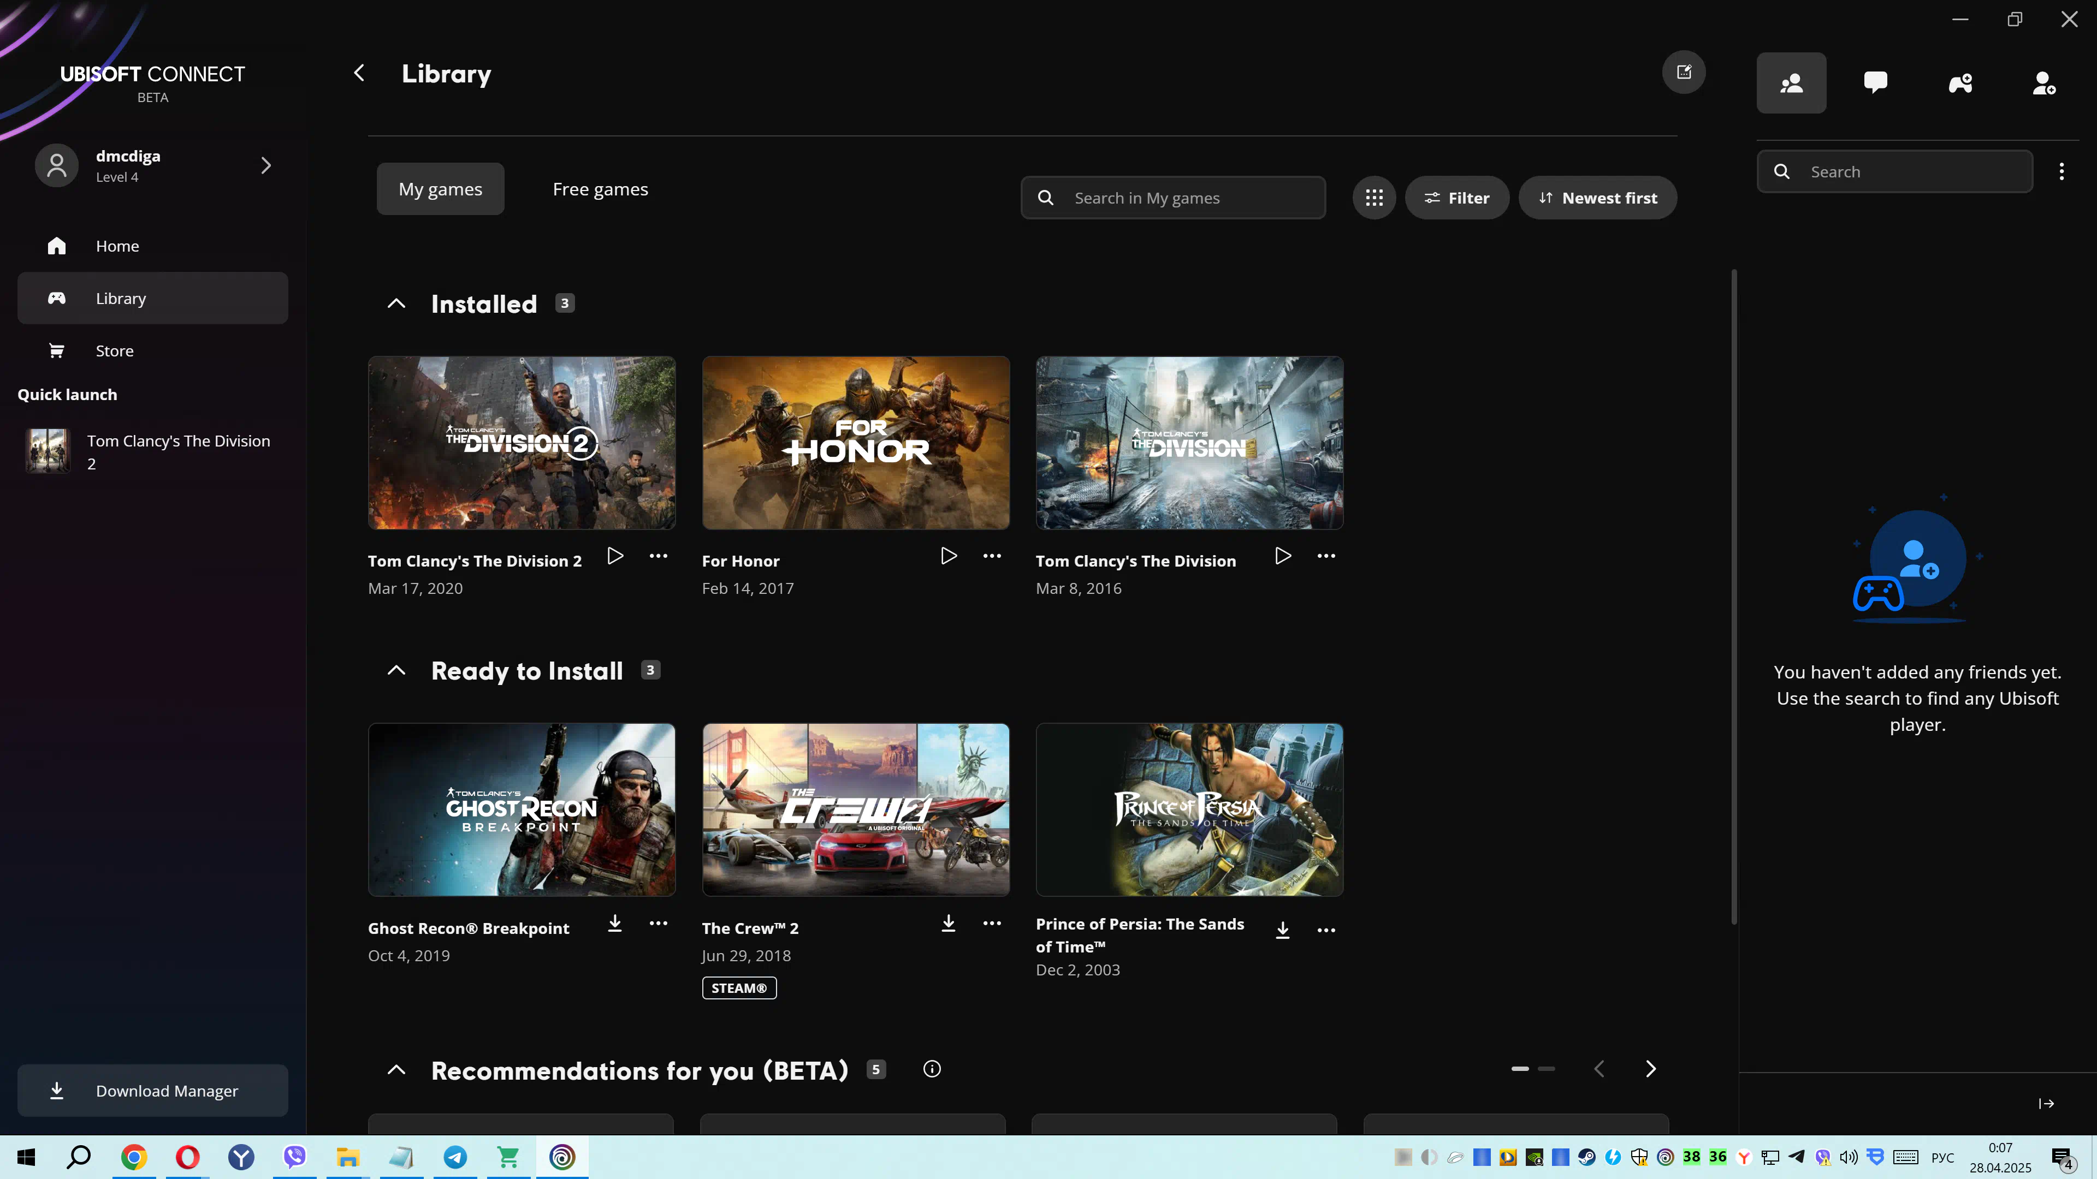Viewport: 2097px width, 1179px height.
Task: Open the Store in the sidebar
Action: [153, 350]
